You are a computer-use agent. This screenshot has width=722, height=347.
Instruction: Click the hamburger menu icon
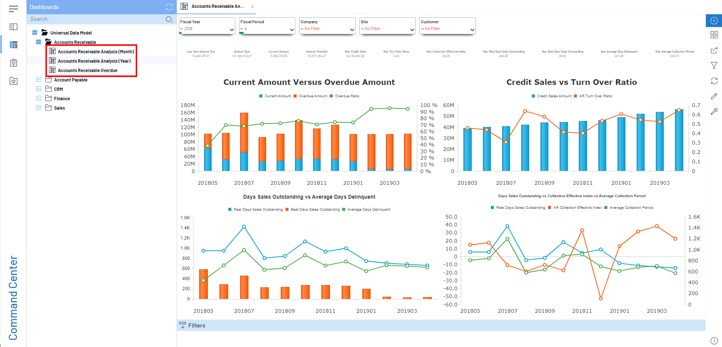coord(14,9)
